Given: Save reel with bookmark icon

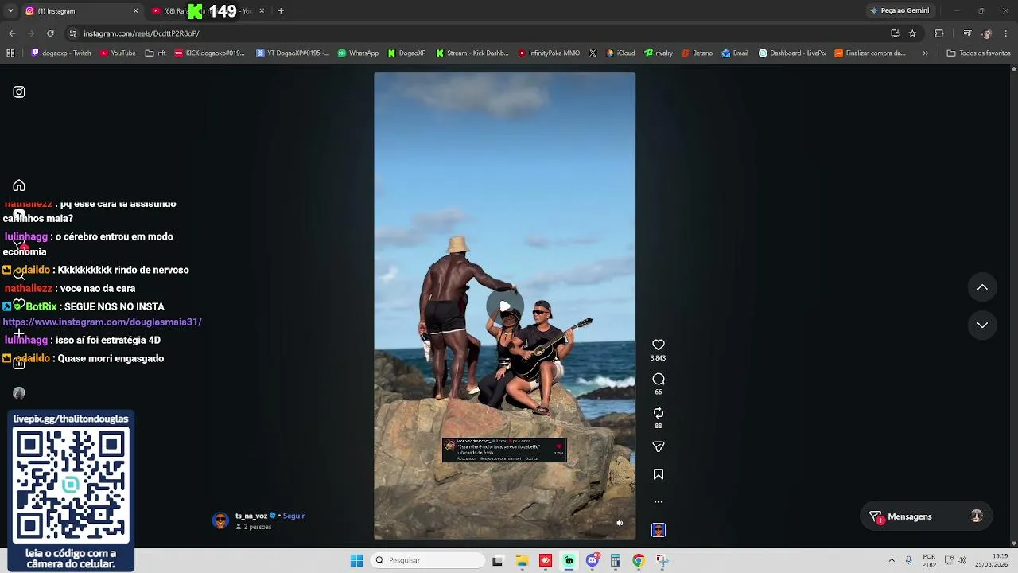Looking at the screenshot, I should pyautogui.click(x=659, y=474).
